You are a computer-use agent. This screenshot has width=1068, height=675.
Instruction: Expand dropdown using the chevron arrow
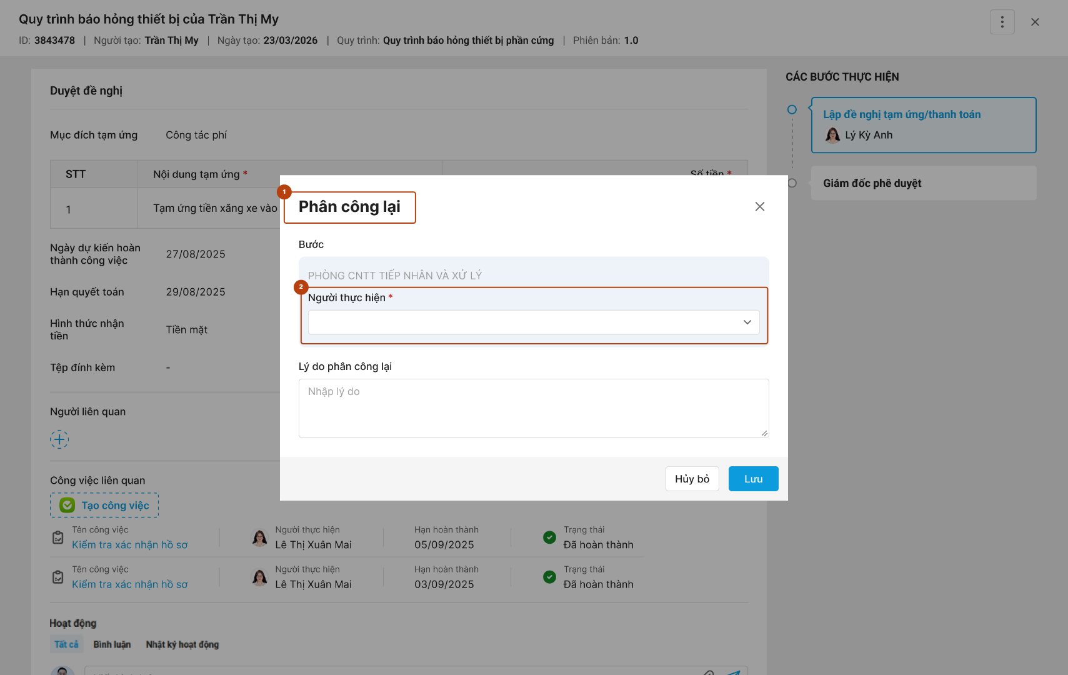747,322
